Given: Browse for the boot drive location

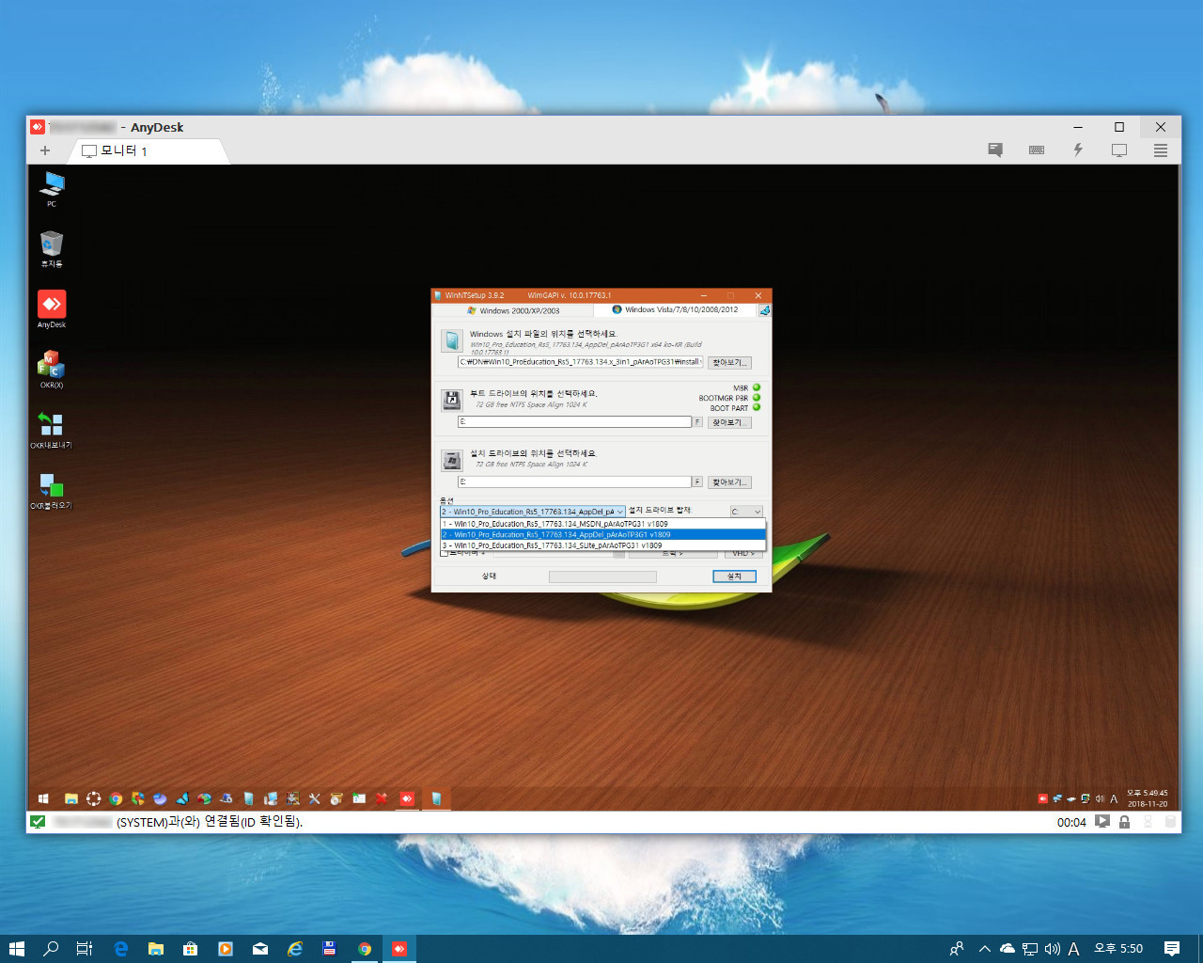Looking at the screenshot, I should 729,422.
